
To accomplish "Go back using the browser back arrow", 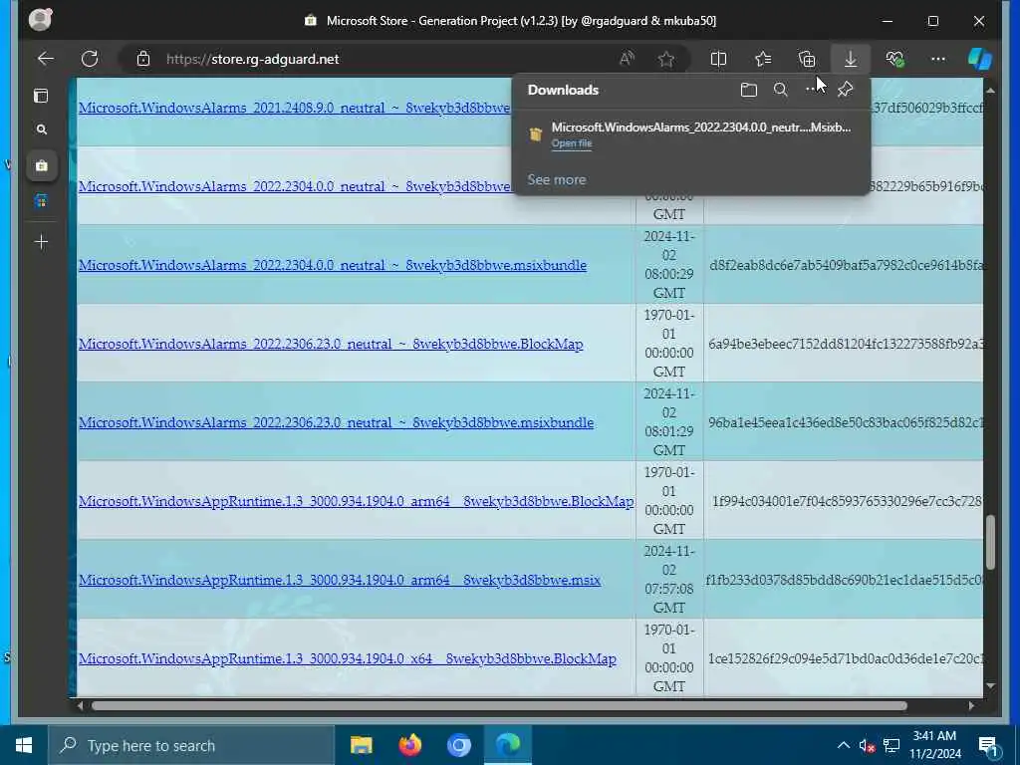I will coord(46,59).
